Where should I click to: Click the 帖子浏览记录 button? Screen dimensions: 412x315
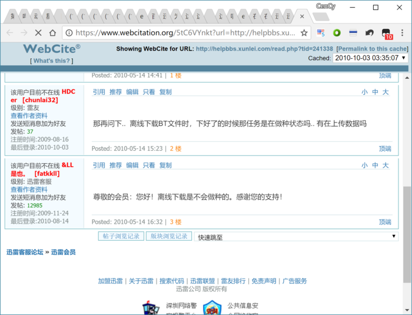pyautogui.click(x=121, y=236)
